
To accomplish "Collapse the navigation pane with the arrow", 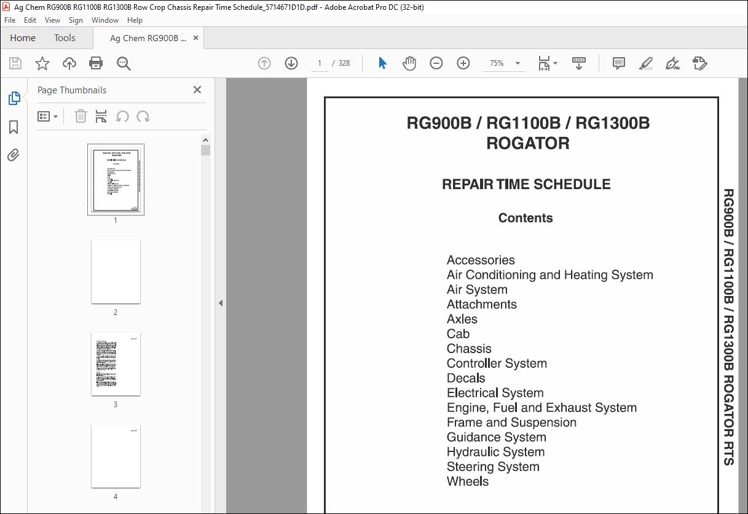I will [221, 303].
